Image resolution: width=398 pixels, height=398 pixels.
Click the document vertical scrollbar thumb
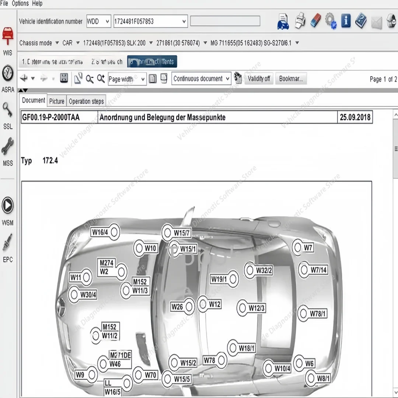(396, 149)
